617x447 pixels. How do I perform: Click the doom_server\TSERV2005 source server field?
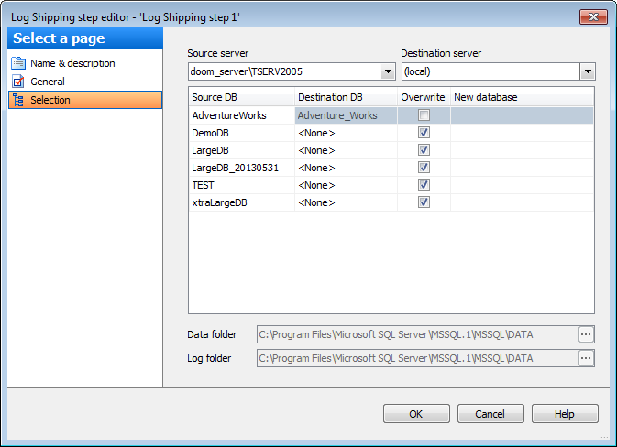pyautogui.click(x=284, y=71)
